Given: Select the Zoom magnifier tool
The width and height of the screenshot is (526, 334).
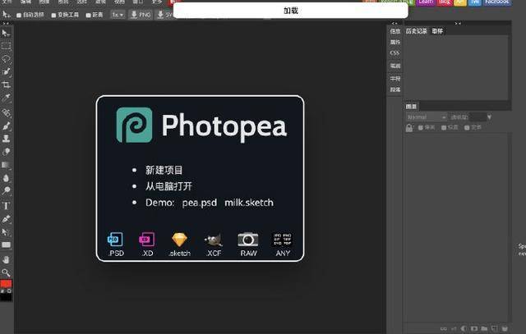Looking at the screenshot, I should [x=6, y=272].
